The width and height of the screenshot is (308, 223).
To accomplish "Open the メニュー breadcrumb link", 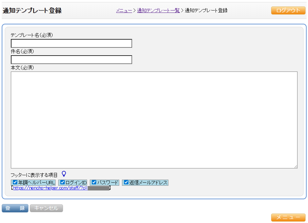I will point(124,11).
